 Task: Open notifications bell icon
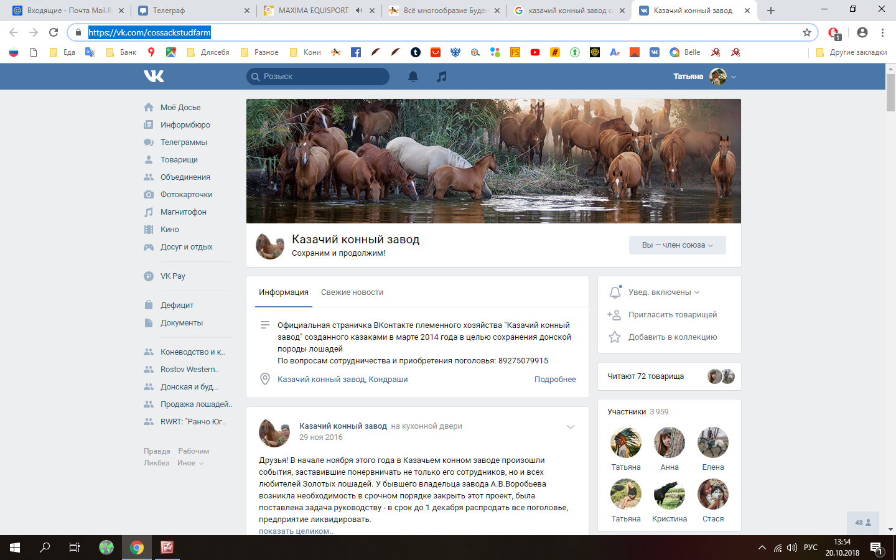[x=413, y=77]
